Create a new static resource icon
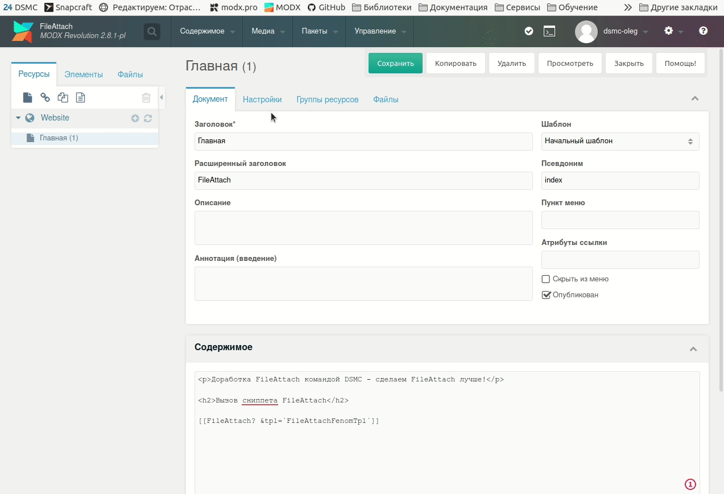 [81, 98]
